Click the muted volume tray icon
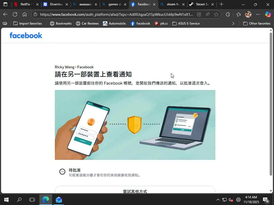Screen dimensions: 274x205 [231, 200]
